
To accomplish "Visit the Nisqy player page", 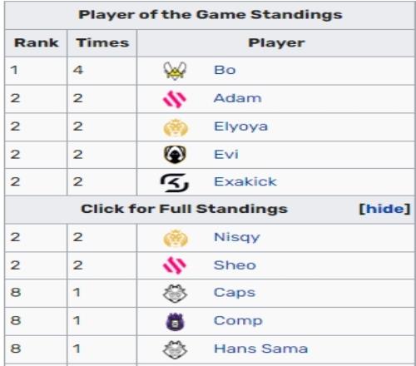I will (237, 237).
